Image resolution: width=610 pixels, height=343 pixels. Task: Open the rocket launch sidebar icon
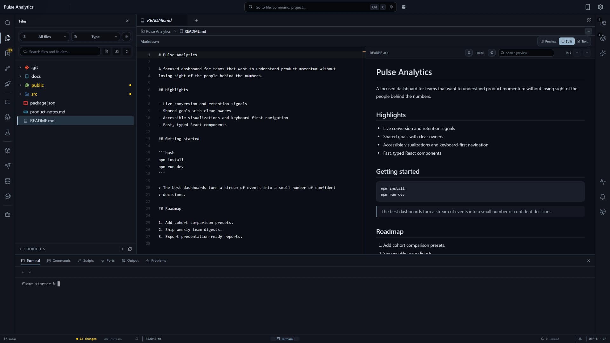[x=8, y=84]
